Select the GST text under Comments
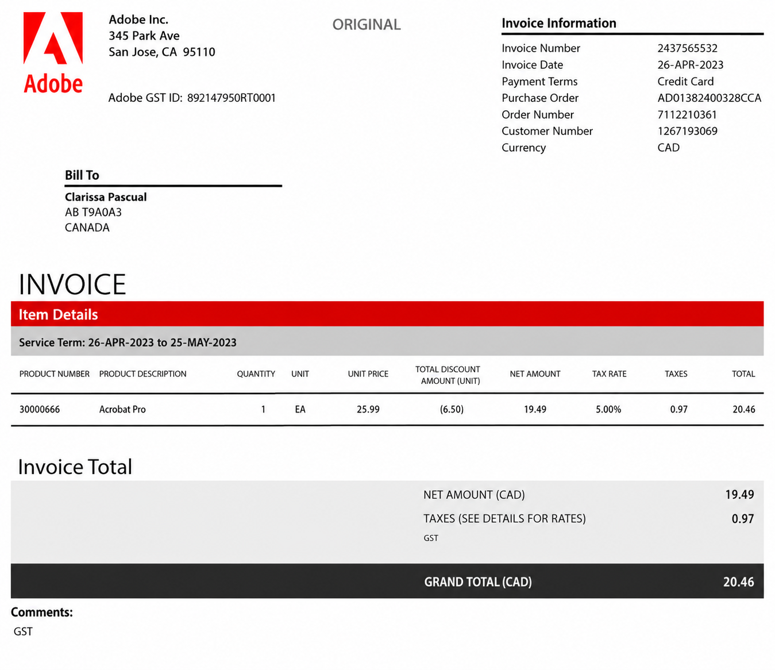 (x=23, y=632)
